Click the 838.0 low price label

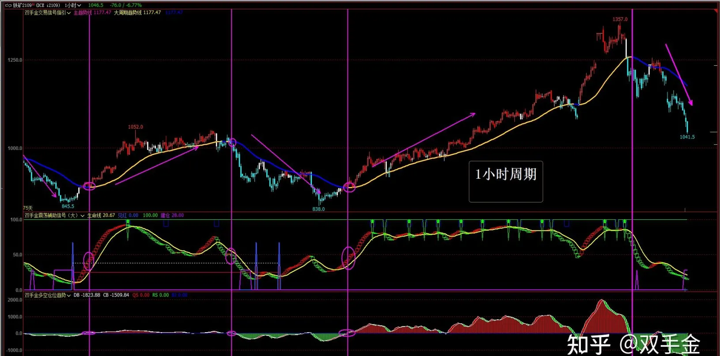pos(318,209)
